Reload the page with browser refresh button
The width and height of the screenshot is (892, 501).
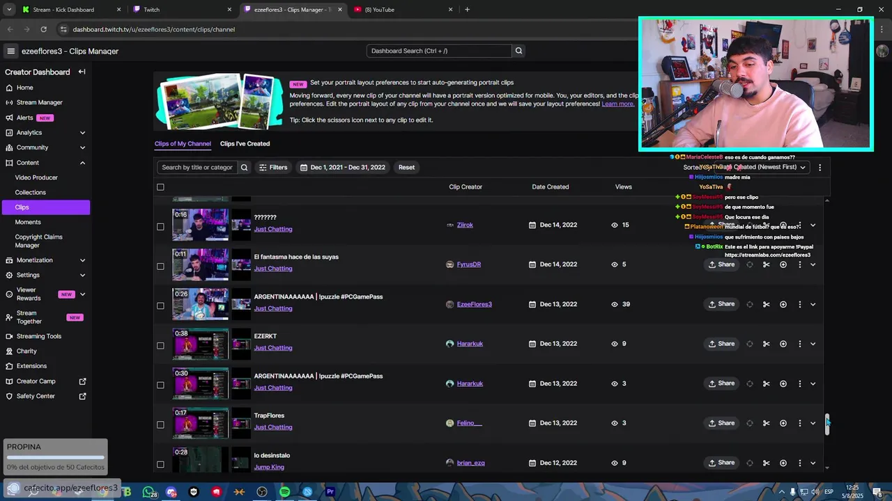coord(43,29)
